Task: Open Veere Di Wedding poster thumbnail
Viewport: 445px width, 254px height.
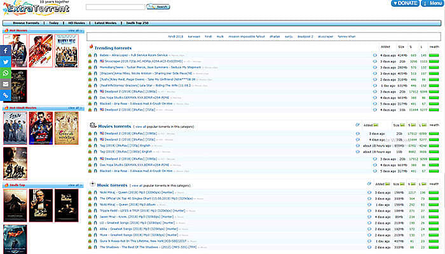Action: 66,128
